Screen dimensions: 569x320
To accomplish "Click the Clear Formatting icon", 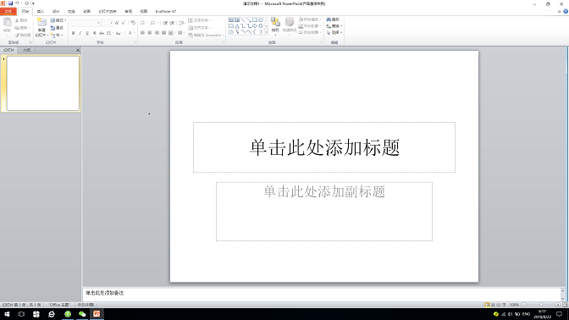I will (x=133, y=23).
